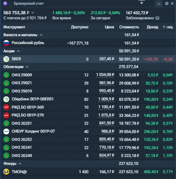Sort by Цена column header
Viewport: 176px width, 179px height.
click(109, 27)
